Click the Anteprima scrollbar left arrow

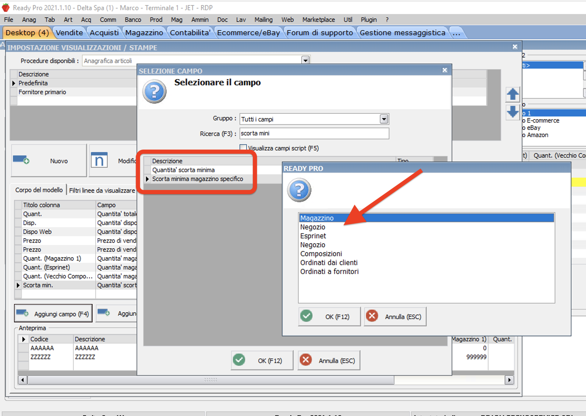[x=23, y=380]
